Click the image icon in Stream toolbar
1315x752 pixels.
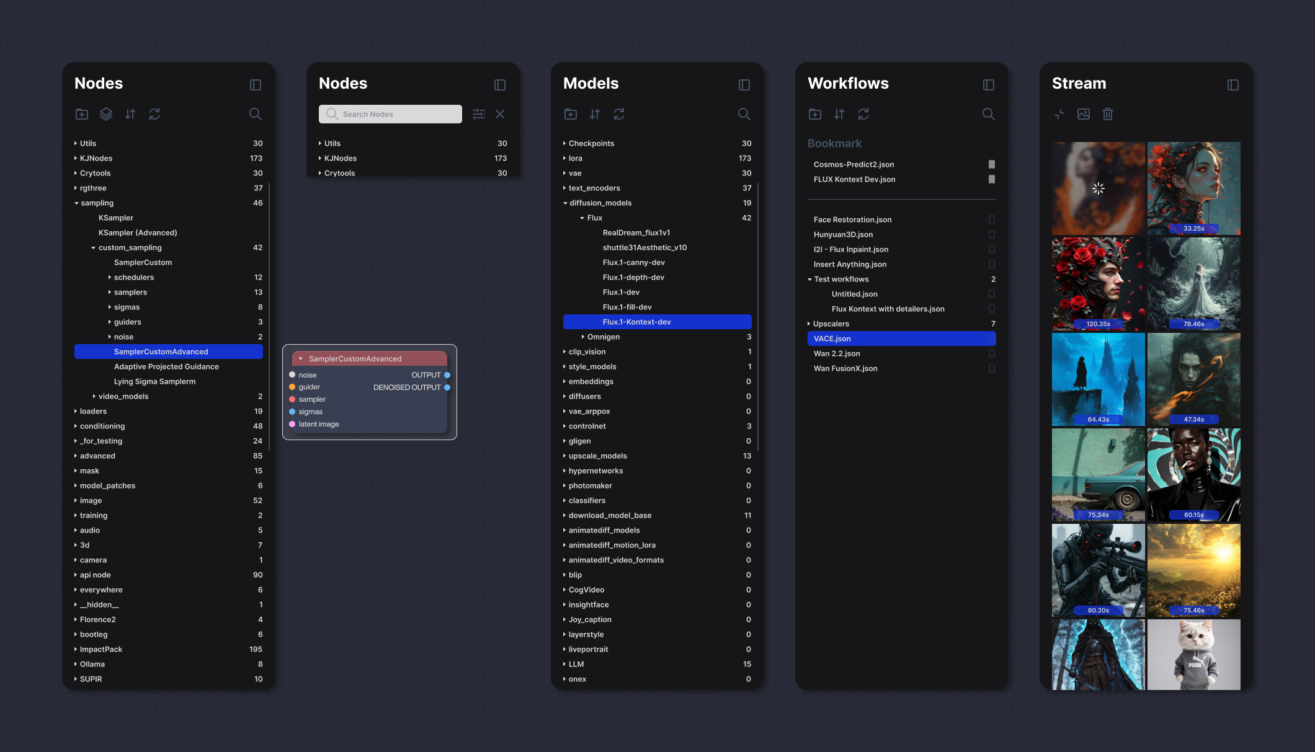1084,114
